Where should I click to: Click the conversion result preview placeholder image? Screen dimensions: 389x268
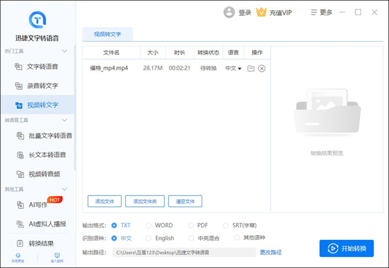(x=327, y=112)
